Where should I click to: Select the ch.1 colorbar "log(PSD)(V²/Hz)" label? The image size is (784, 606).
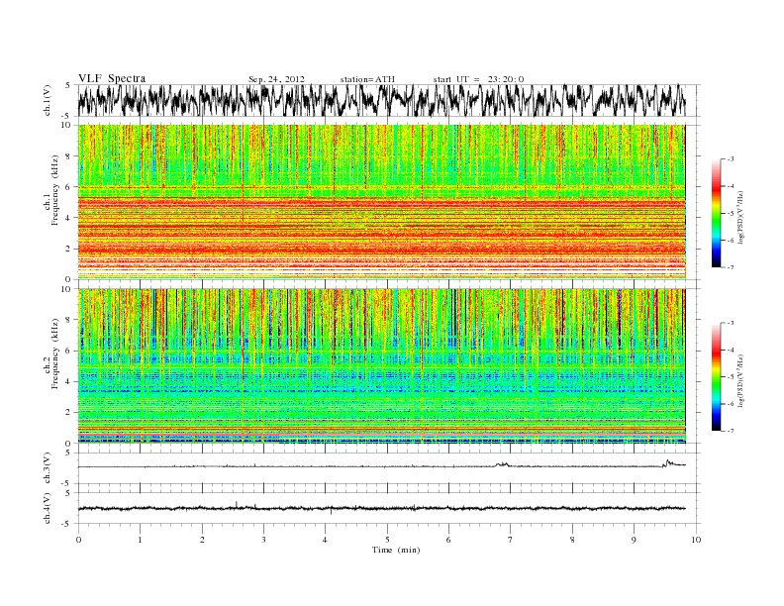pyautogui.click(x=741, y=217)
